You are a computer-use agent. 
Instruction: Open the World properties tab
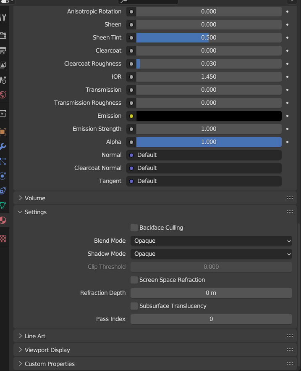(3, 95)
